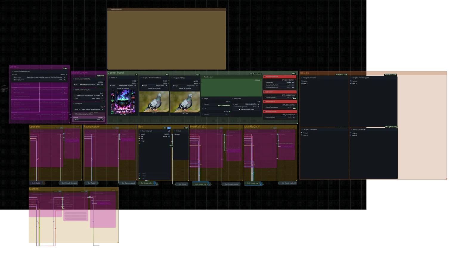Collapse the CLIPLoader (GGUF) node dot

click(x=74, y=90)
